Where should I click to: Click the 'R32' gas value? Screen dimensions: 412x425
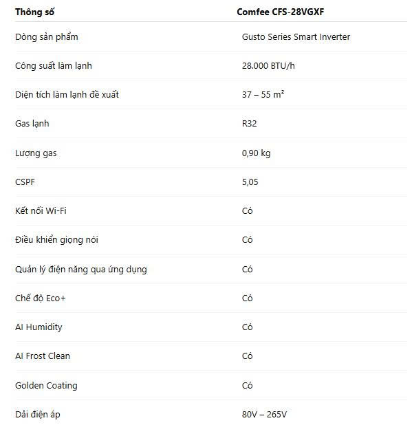pyautogui.click(x=249, y=124)
